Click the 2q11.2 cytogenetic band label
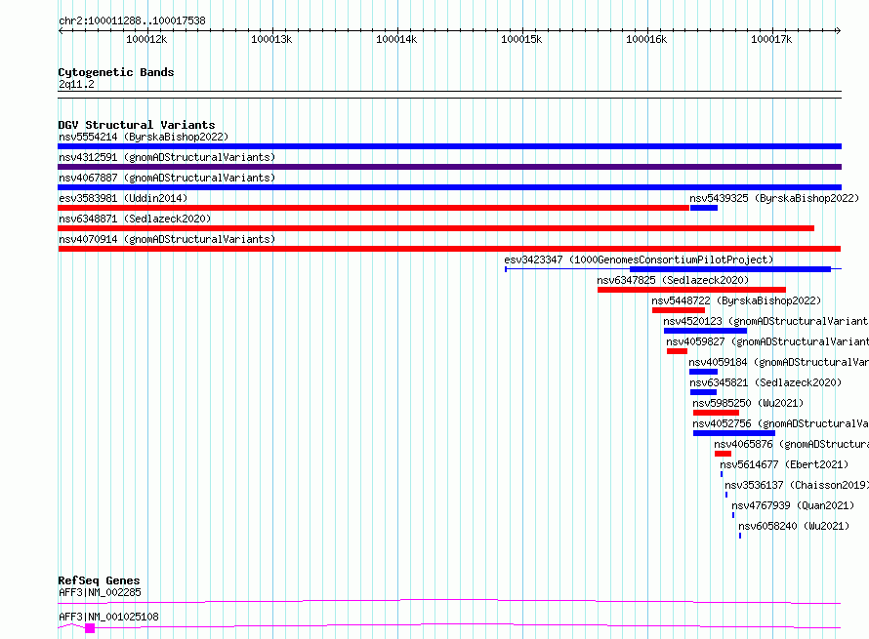 point(76,84)
